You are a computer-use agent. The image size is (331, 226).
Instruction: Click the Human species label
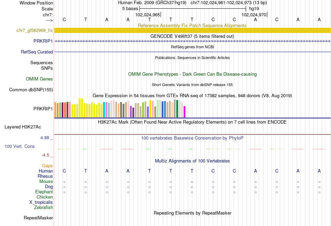coord(46,171)
